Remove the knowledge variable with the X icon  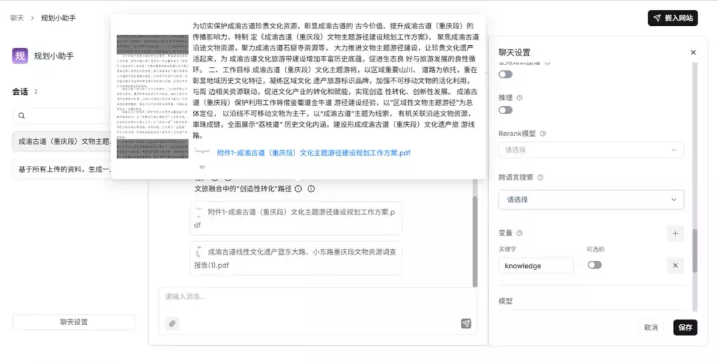(x=675, y=265)
